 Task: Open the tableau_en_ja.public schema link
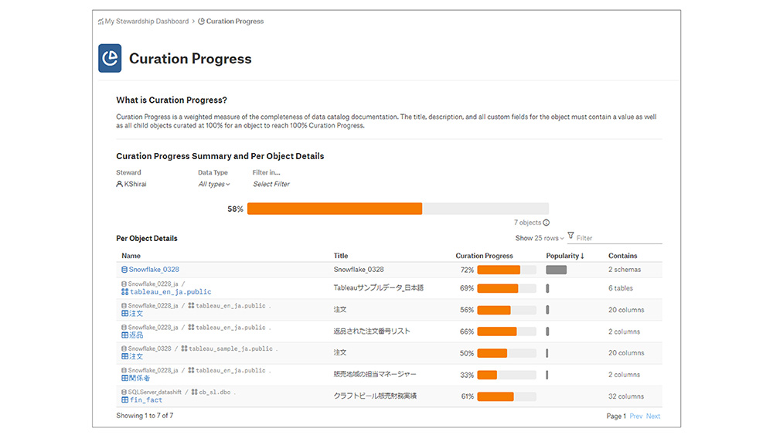171,291
